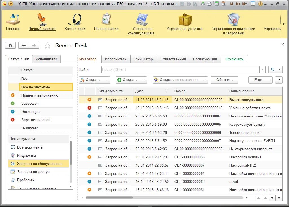Select Запросы на обслуживание type
The image size is (289, 207).
(38, 164)
